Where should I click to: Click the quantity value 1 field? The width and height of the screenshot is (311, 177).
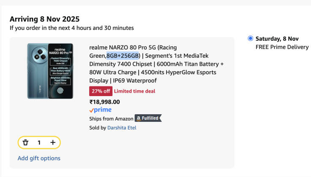click(x=39, y=142)
